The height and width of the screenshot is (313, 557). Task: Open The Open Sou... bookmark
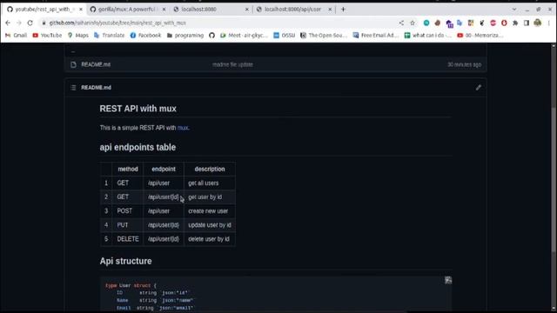(324, 35)
